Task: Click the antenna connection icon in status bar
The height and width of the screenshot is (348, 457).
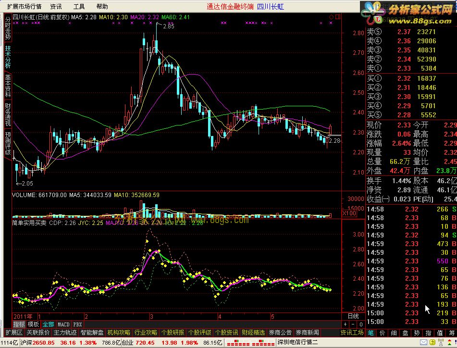Action: coord(441,342)
